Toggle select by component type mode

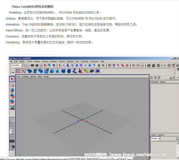pyautogui.click(x=54, y=65)
